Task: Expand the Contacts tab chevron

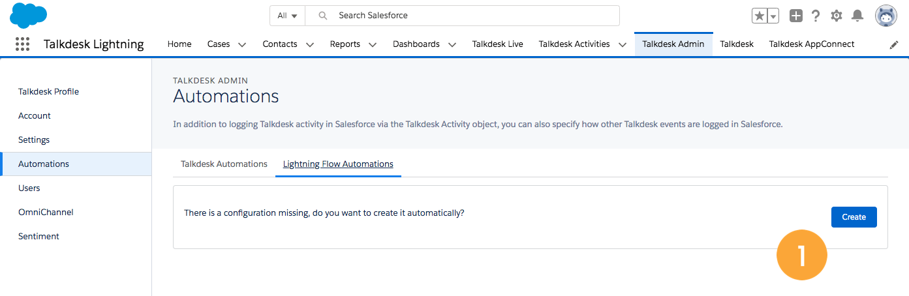Action: (x=310, y=45)
